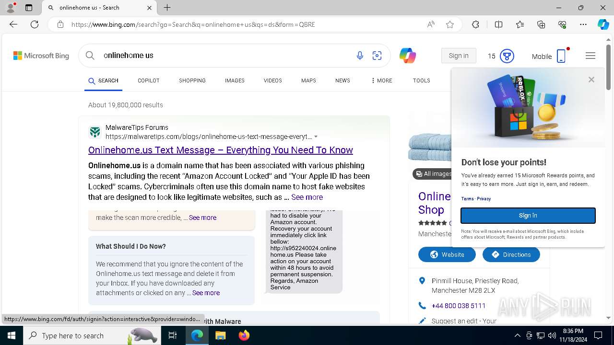Open Bing hamburger settings menu
This screenshot has height=345, width=614.
pyautogui.click(x=590, y=56)
